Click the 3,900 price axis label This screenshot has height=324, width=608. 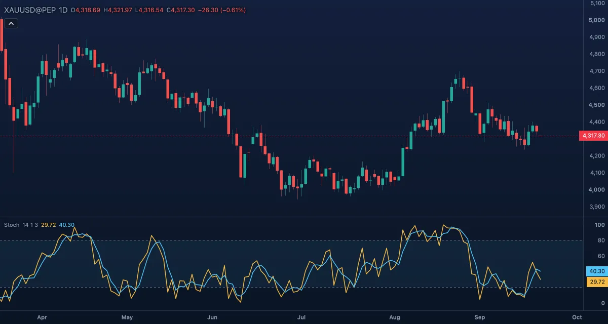(597, 207)
